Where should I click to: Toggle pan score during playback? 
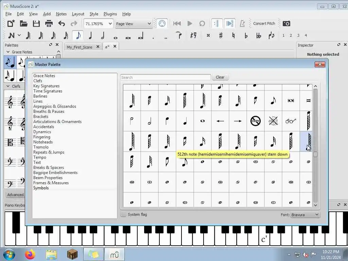click(229, 23)
